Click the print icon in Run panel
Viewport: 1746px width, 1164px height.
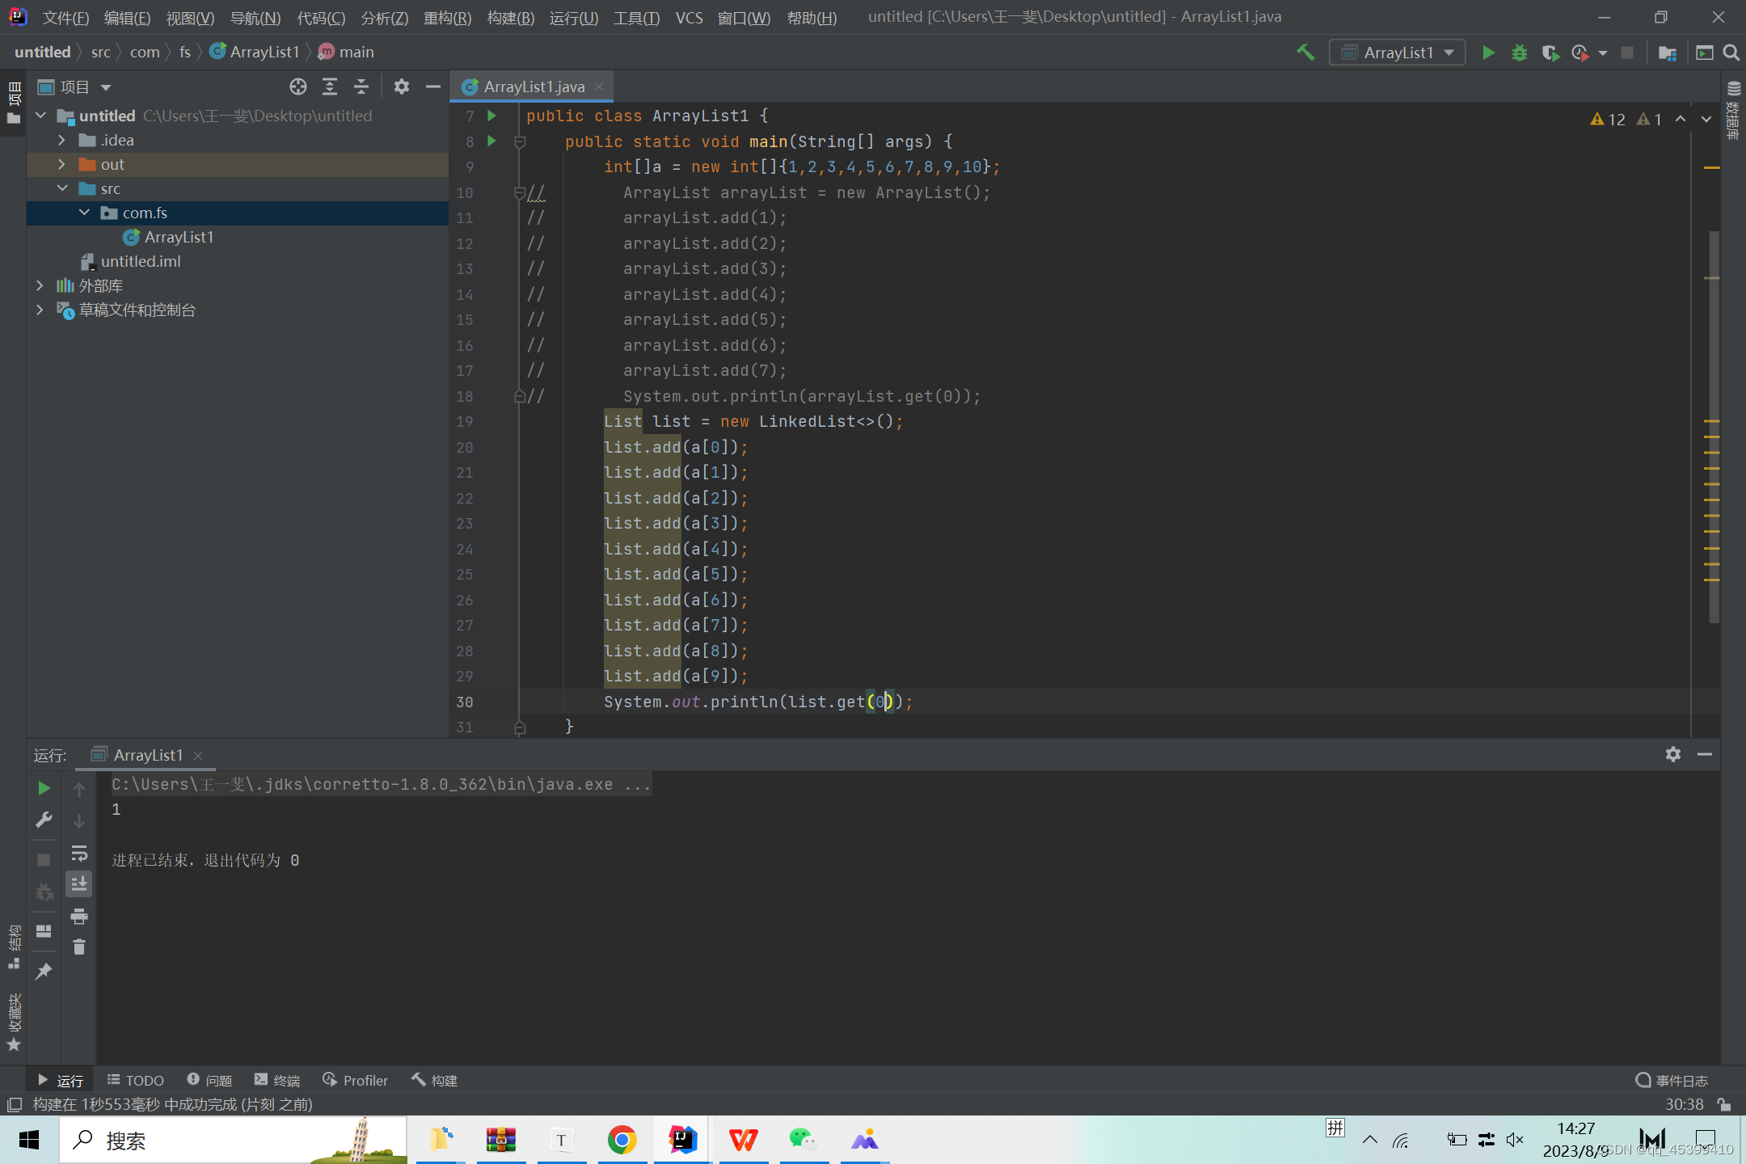pos(79,916)
